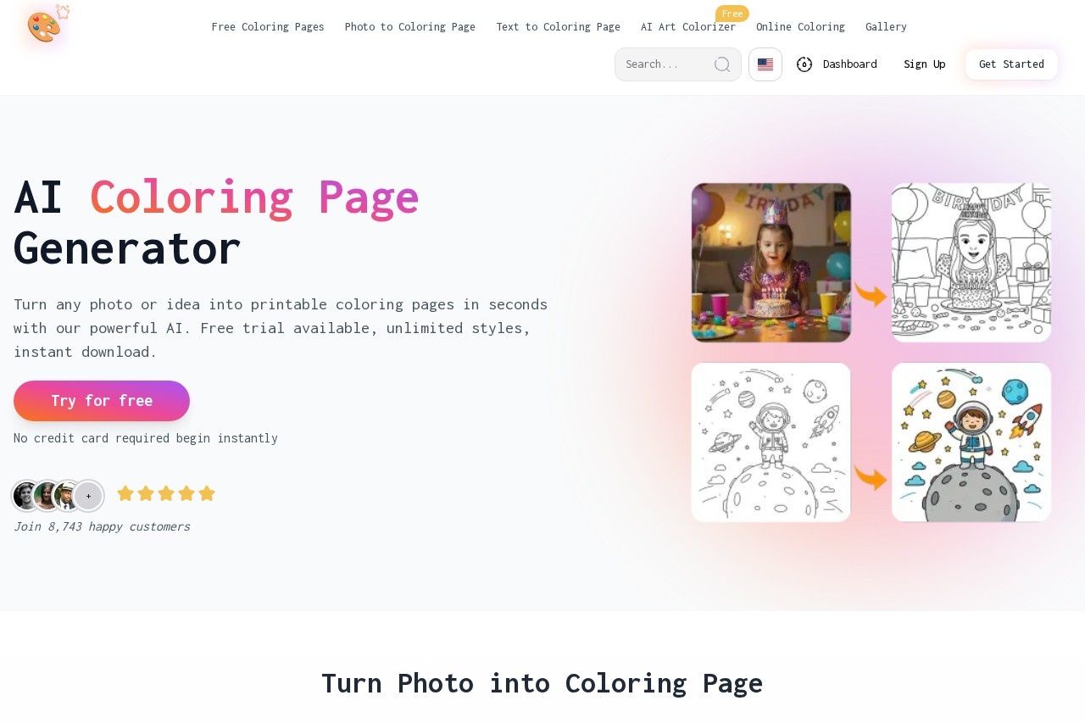1085x723 pixels.
Task: Visit the Gallery link
Action: pyautogui.click(x=886, y=26)
